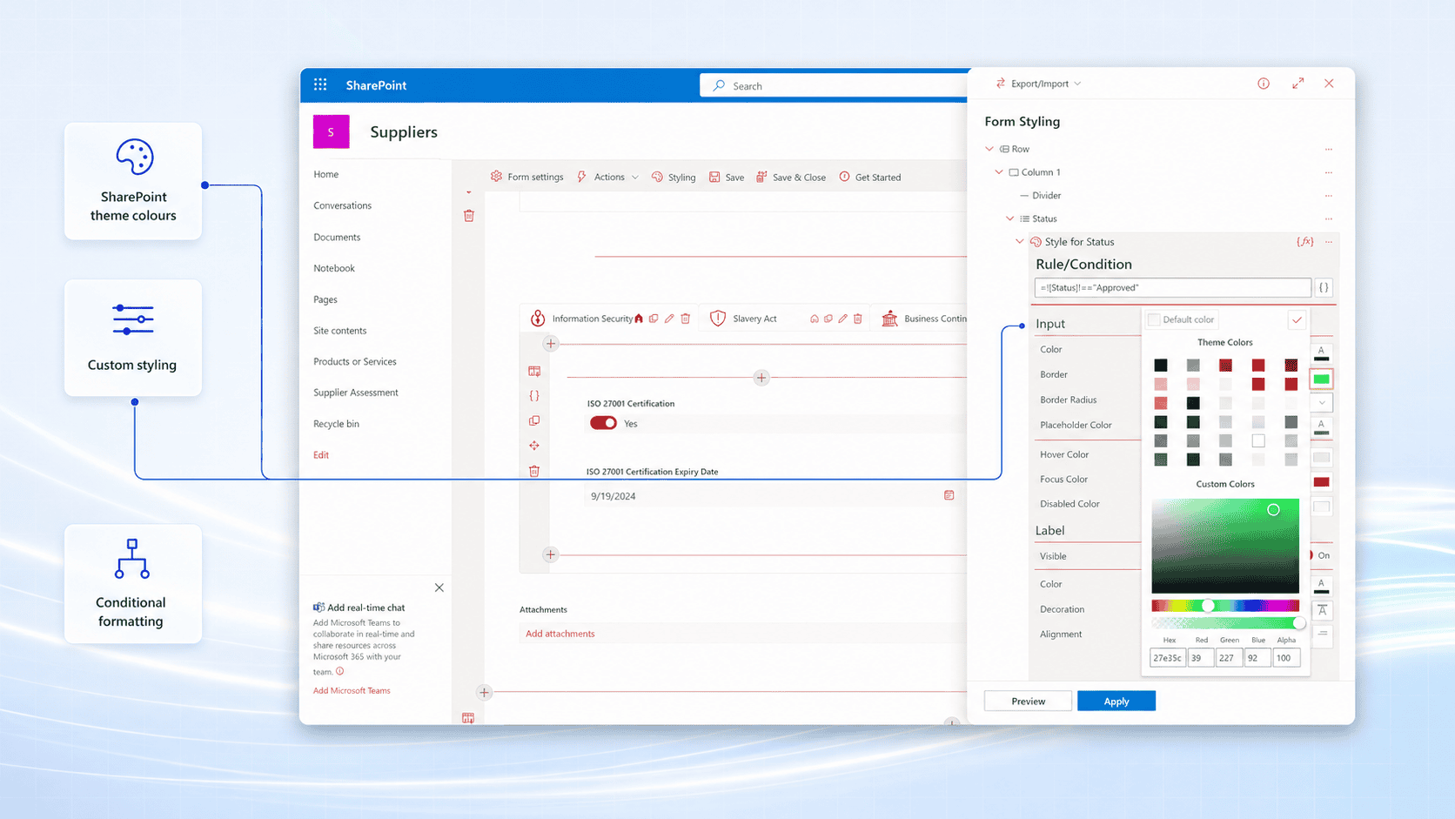Click the red Focus Color swatch
The image size is (1455, 819).
tap(1321, 482)
